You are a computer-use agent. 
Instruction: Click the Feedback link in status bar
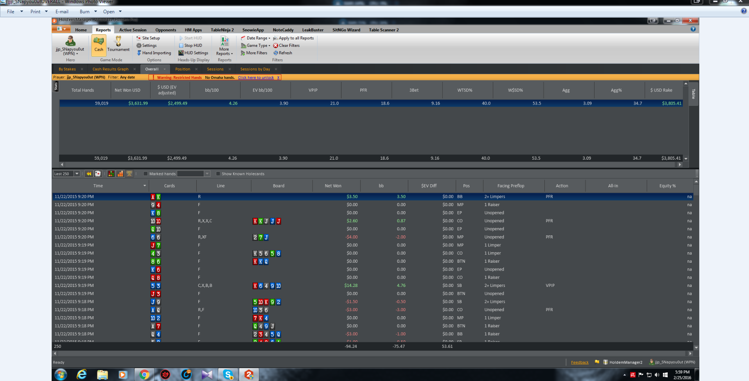[x=580, y=362]
